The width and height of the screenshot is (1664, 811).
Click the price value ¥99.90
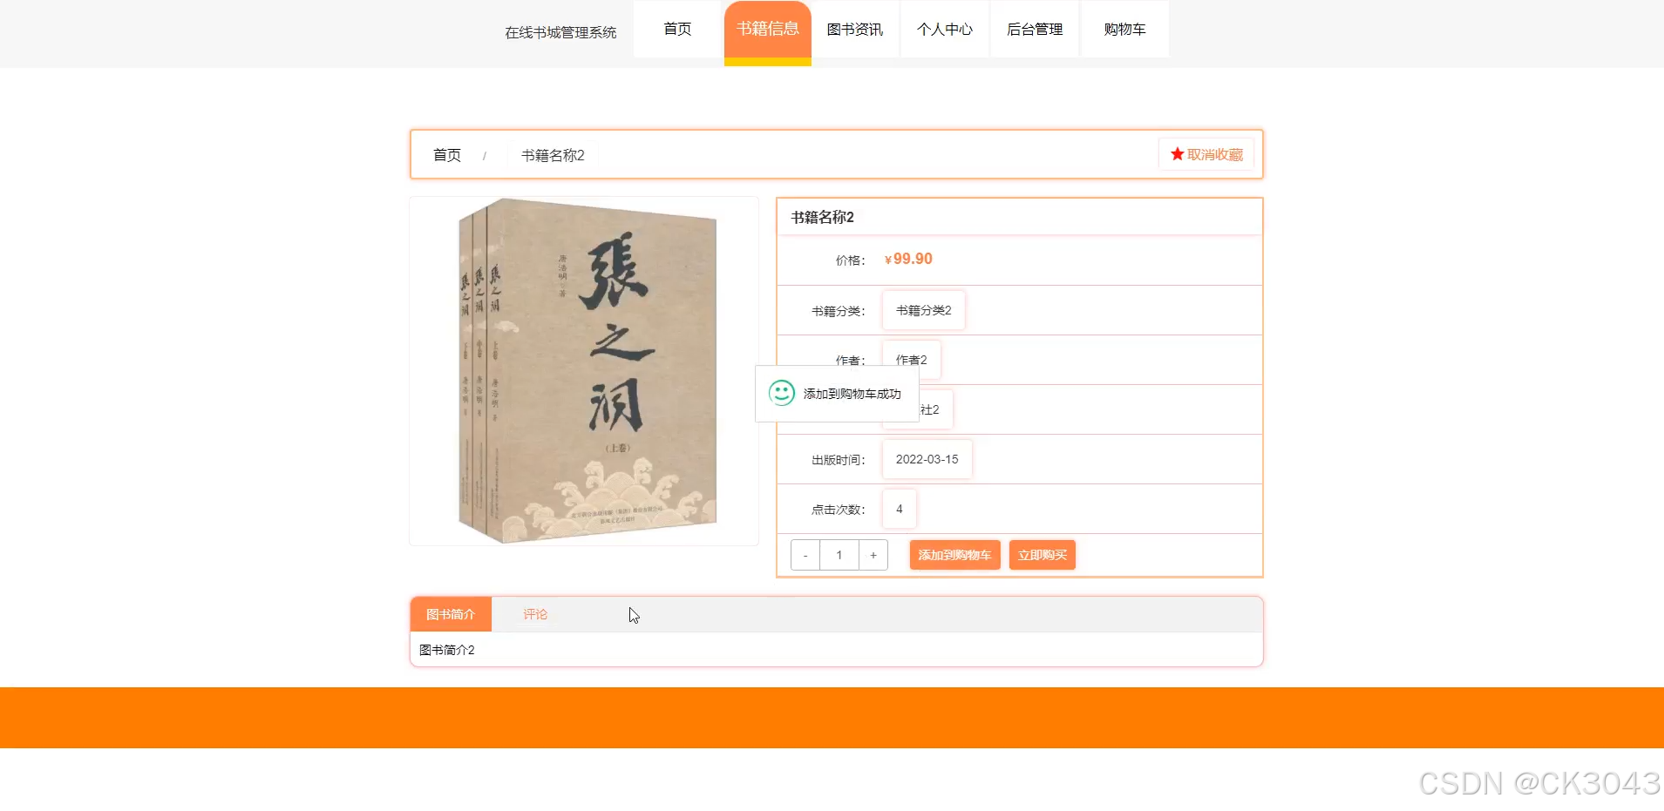pos(908,259)
